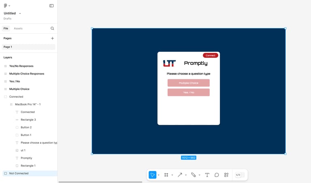Click frame icon of Yes/No Responses layer
Screen dimensions: 311x183
[x=6, y=66]
